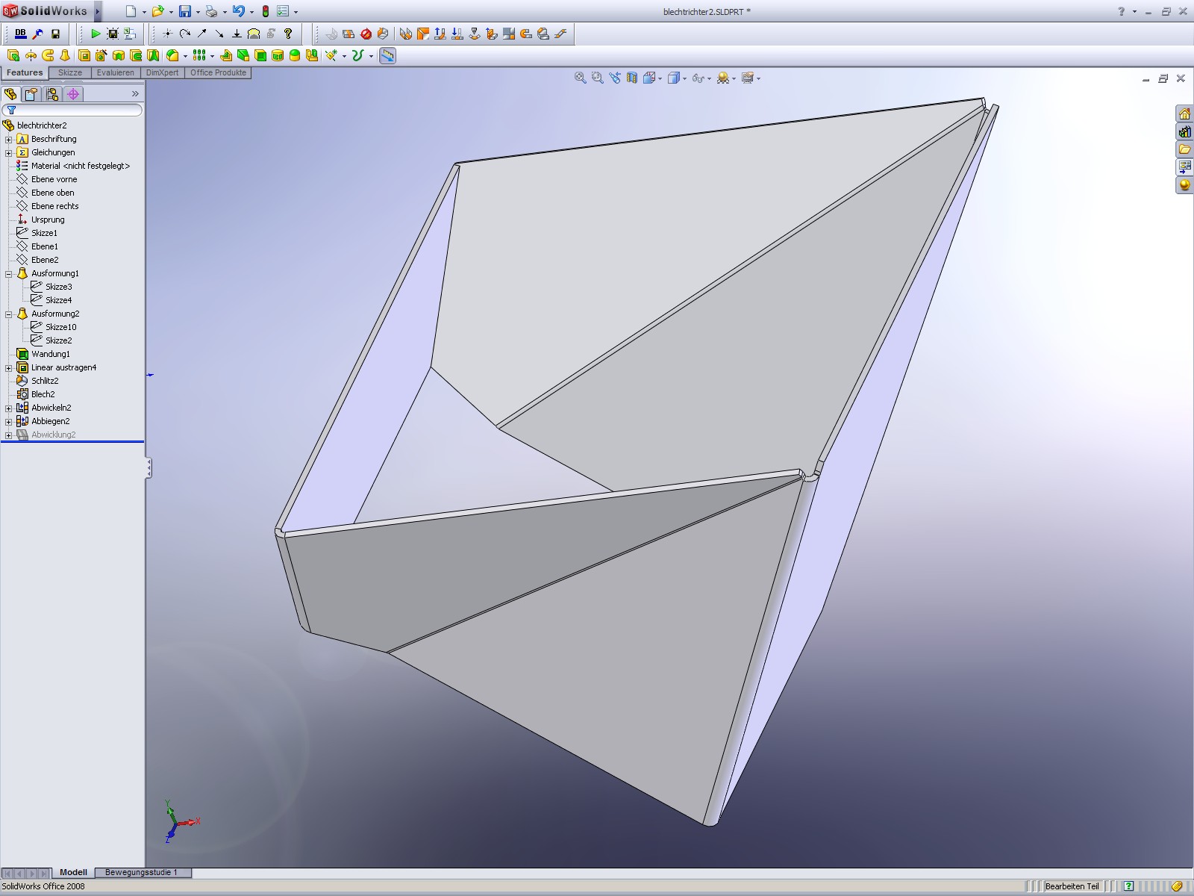Switch to the DimXpert tab

[x=162, y=72]
